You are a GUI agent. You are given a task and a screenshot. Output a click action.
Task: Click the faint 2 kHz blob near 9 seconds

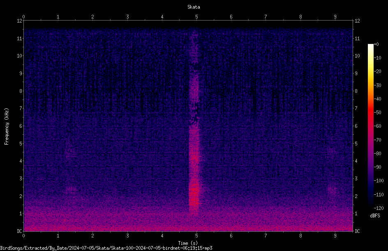[332, 191]
